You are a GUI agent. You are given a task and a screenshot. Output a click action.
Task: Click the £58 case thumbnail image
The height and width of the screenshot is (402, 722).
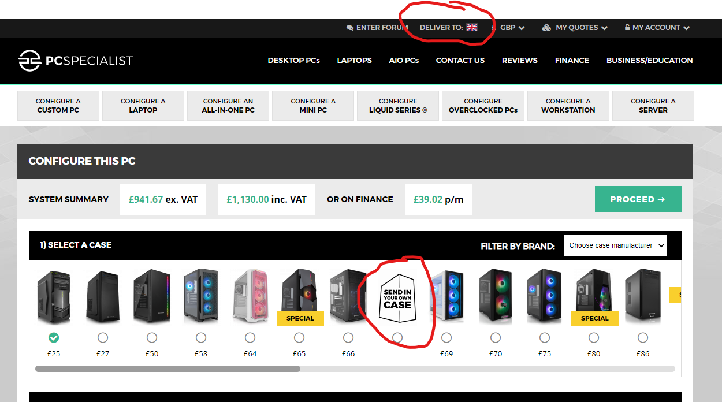point(201,297)
